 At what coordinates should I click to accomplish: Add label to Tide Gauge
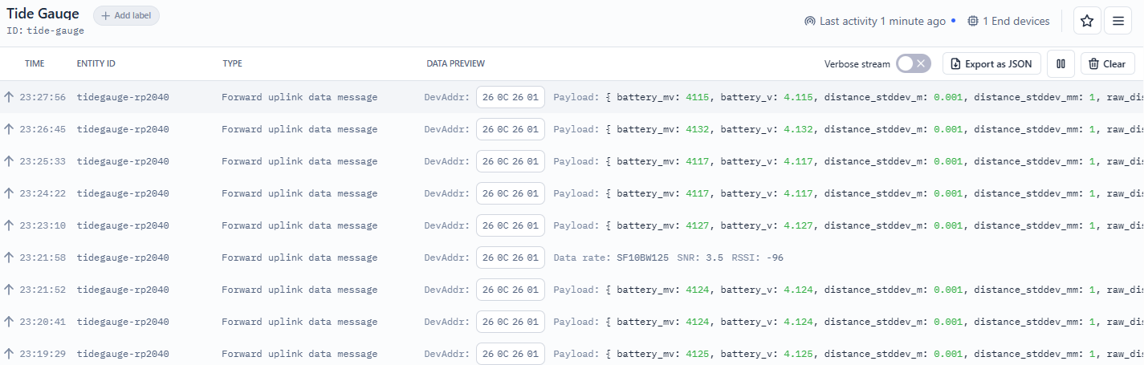pos(127,16)
